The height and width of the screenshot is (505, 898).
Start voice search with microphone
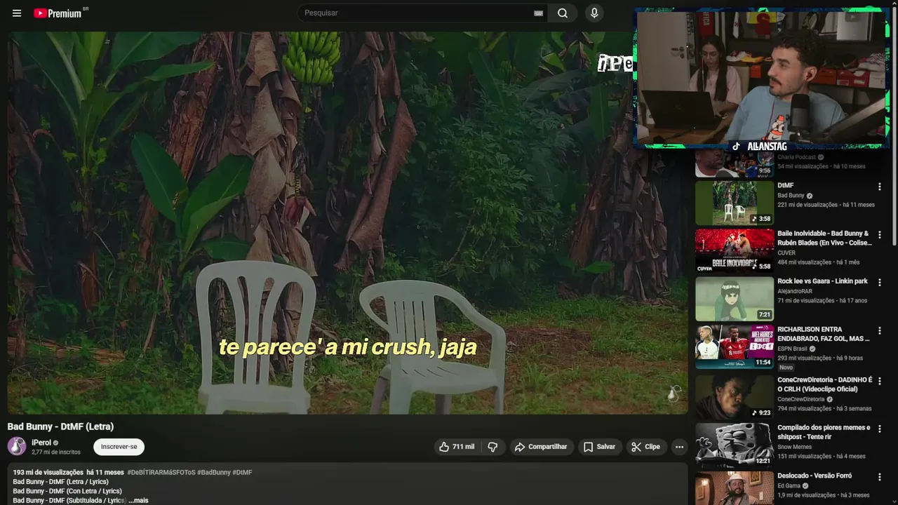point(594,13)
